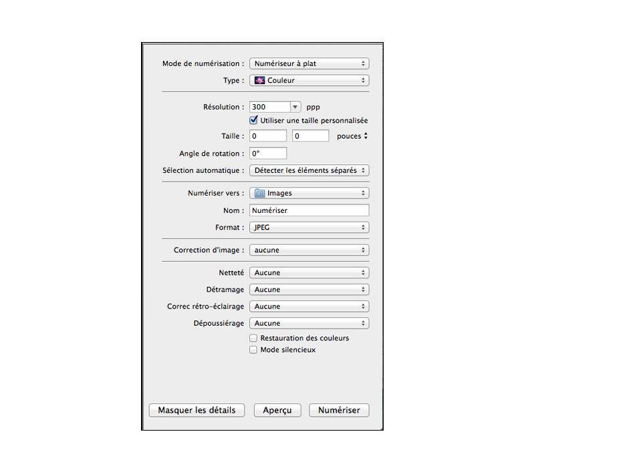Screen dimensions: 635x474
Task: Open the Numériser vers Images dropdown
Action: 309,193
